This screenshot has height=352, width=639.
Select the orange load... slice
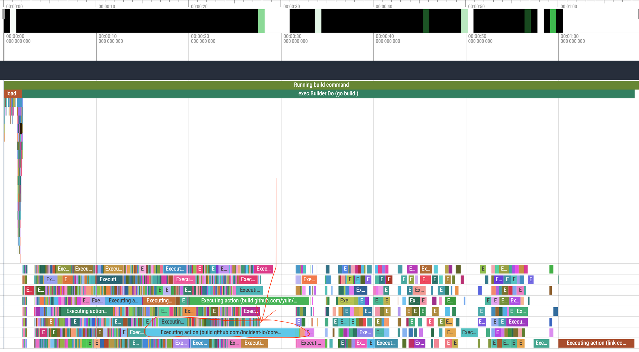click(13, 94)
